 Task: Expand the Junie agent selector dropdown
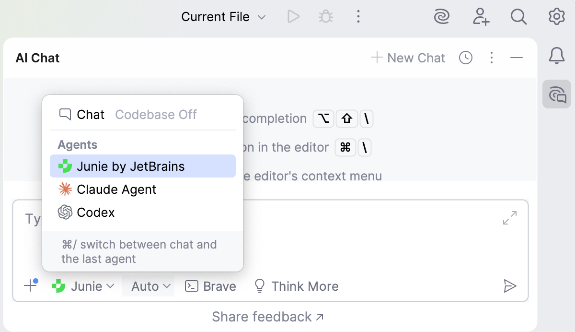(x=83, y=286)
